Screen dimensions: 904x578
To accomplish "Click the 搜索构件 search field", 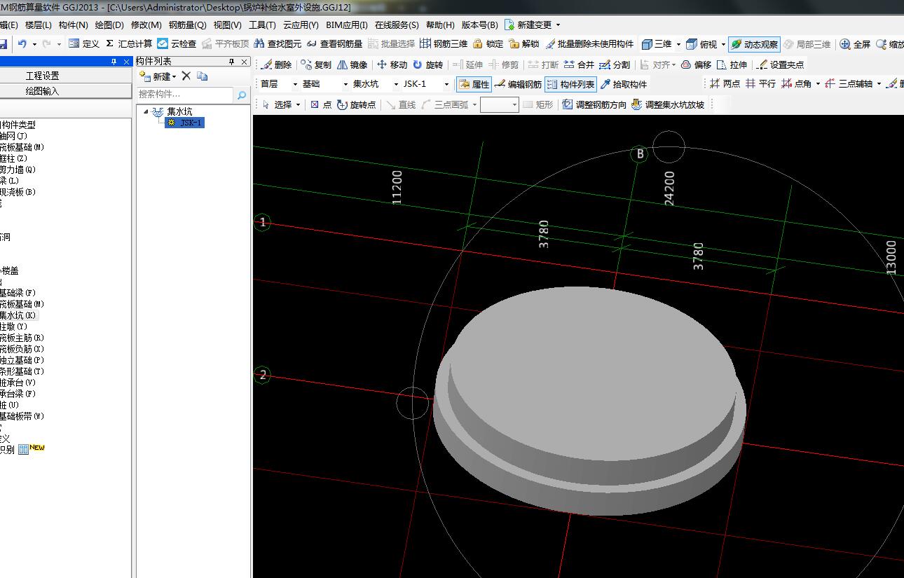I will (x=185, y=95).
